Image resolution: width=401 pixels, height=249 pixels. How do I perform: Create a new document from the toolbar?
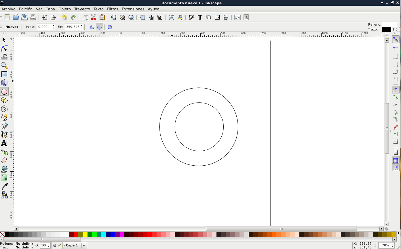[7, 17]
